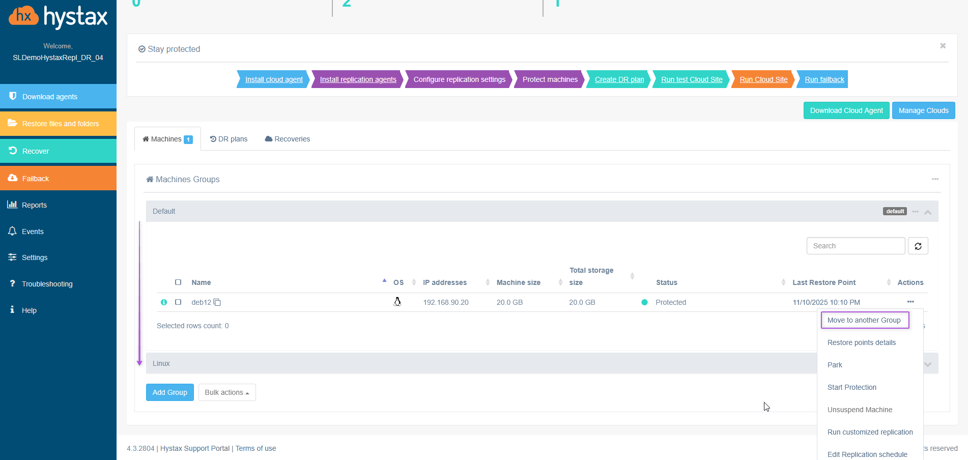The image size is (968, 460).
Task: Click the Hystax logo
Action: coord(58,17)
